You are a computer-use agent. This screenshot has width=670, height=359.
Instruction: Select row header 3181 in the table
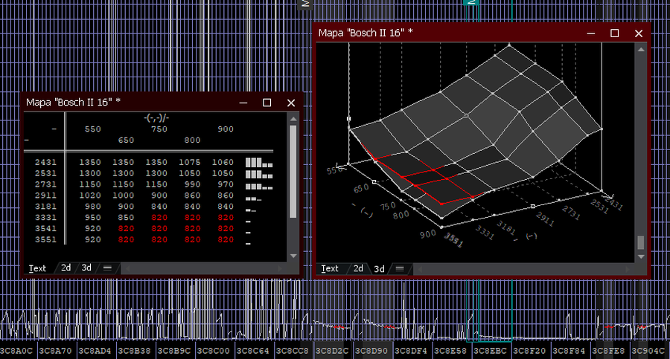45,207
